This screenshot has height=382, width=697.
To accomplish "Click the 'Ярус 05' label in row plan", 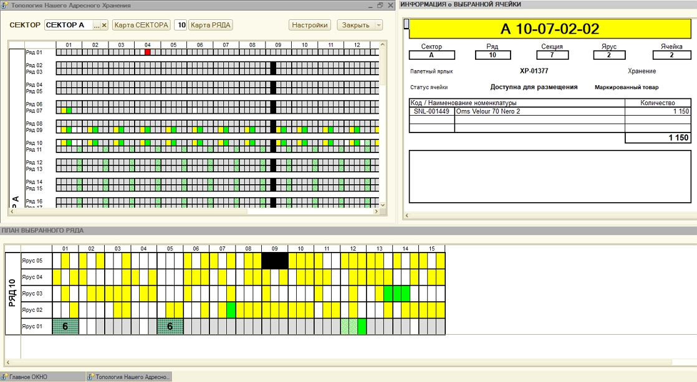I will point(32,261).
